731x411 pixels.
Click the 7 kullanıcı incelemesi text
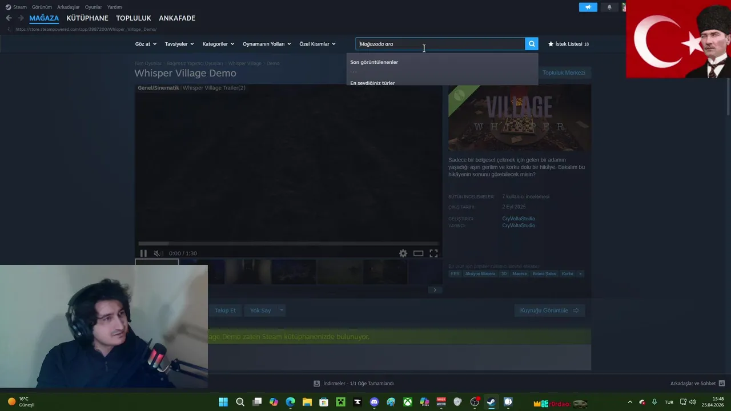tap(525, 197)
